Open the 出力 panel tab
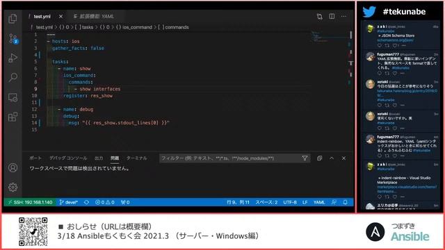The width and height of the screenshot is (445, 250). click(x=99, y=158)
